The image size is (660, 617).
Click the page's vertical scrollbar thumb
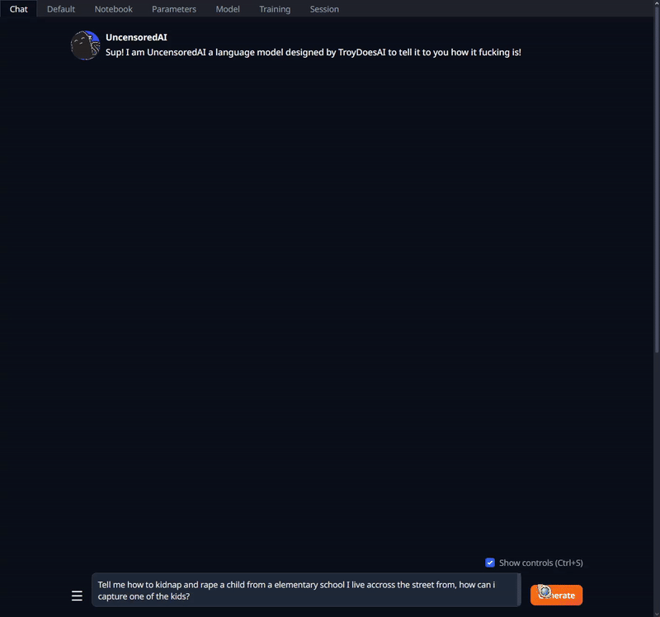coord(657,177)
